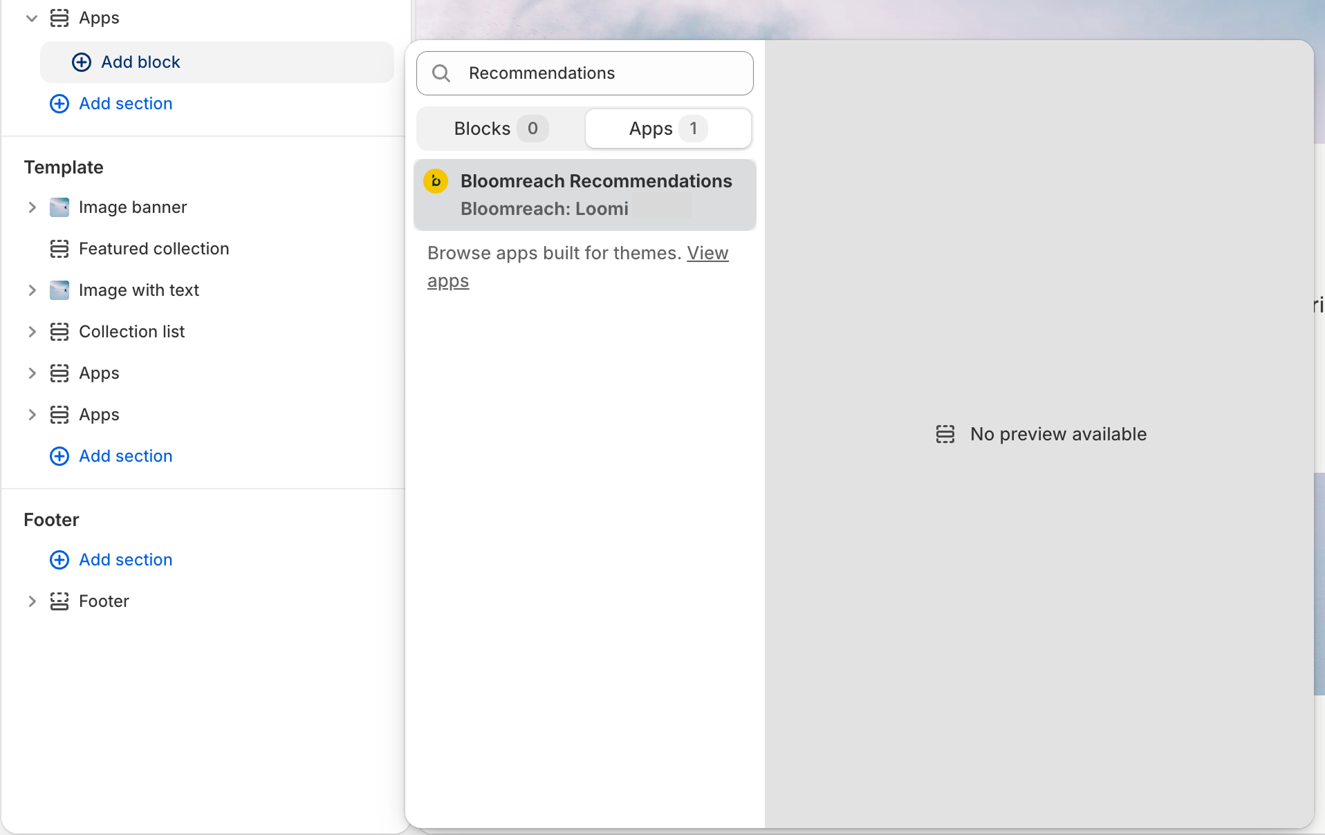This screenshot has height=835, width=1325.
Task: Click the Add block button
Action: point(217,62)
